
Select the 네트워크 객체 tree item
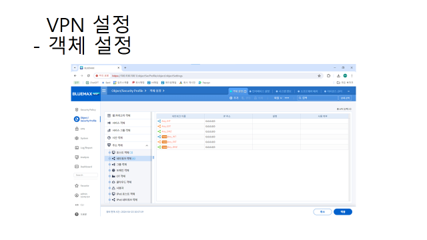(128, 159)
